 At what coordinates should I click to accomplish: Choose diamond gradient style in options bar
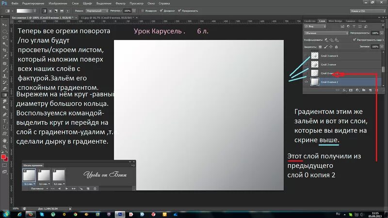pyautogui.click(x=67, y=11)
